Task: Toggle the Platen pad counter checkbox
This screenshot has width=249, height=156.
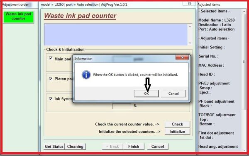Action: pyautogui.click(x=51, y=79)
